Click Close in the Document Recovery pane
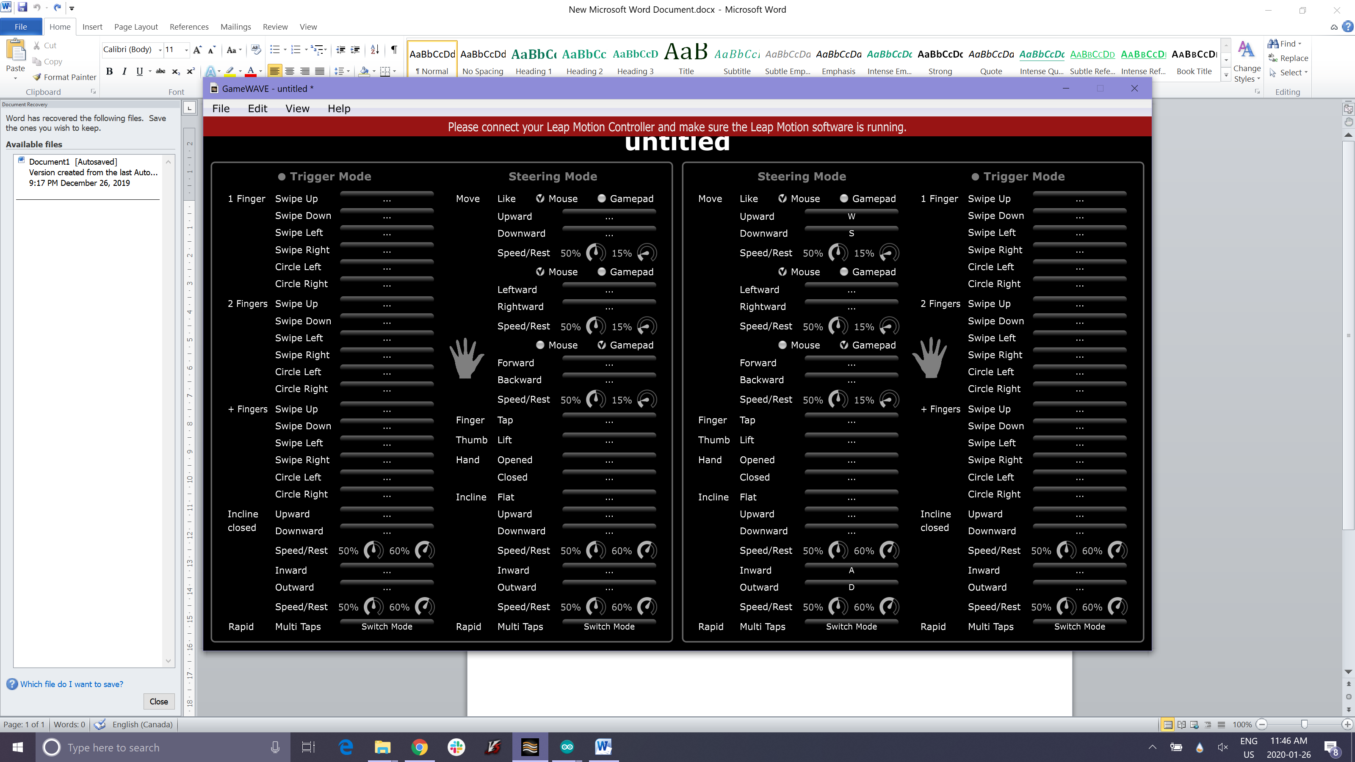The width and height of the screenshot is (1355, 762). click(x=158, y=701)
